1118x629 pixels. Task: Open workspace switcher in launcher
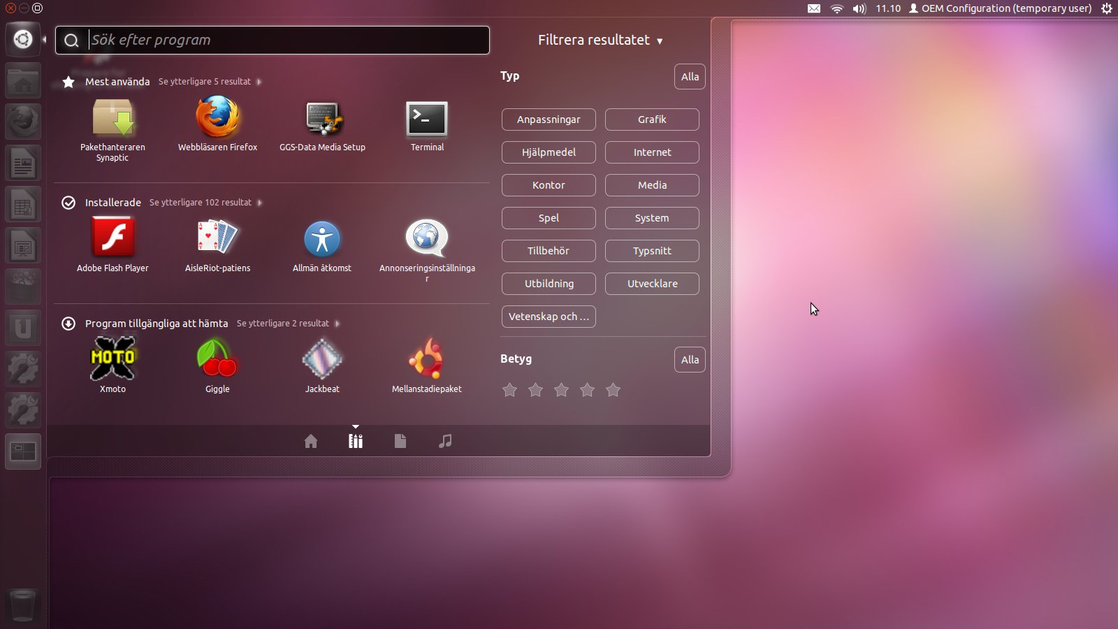point(23,451)
